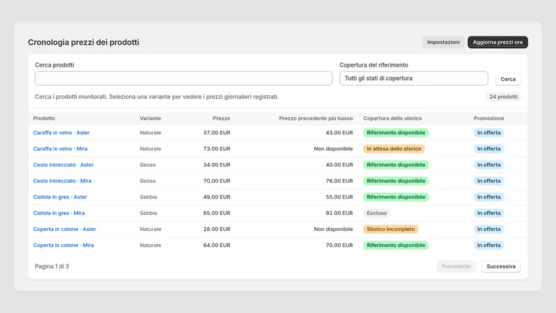Open the Copertura del riferimento dropdown
Screen dimensions: 556x313
click(x=414, y=79)
